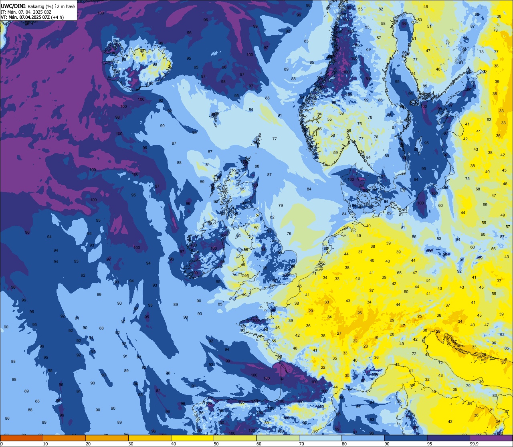
Task: Click the 0–10% dark orange legend swatch
Action: 22,438
